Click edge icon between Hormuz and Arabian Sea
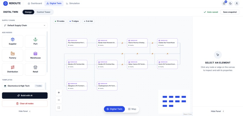243x116 pixels. click(152, 43)
